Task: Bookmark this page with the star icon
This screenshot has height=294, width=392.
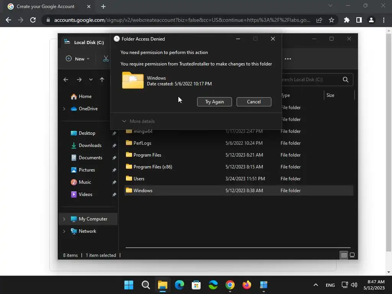Action: pos(332,20)
